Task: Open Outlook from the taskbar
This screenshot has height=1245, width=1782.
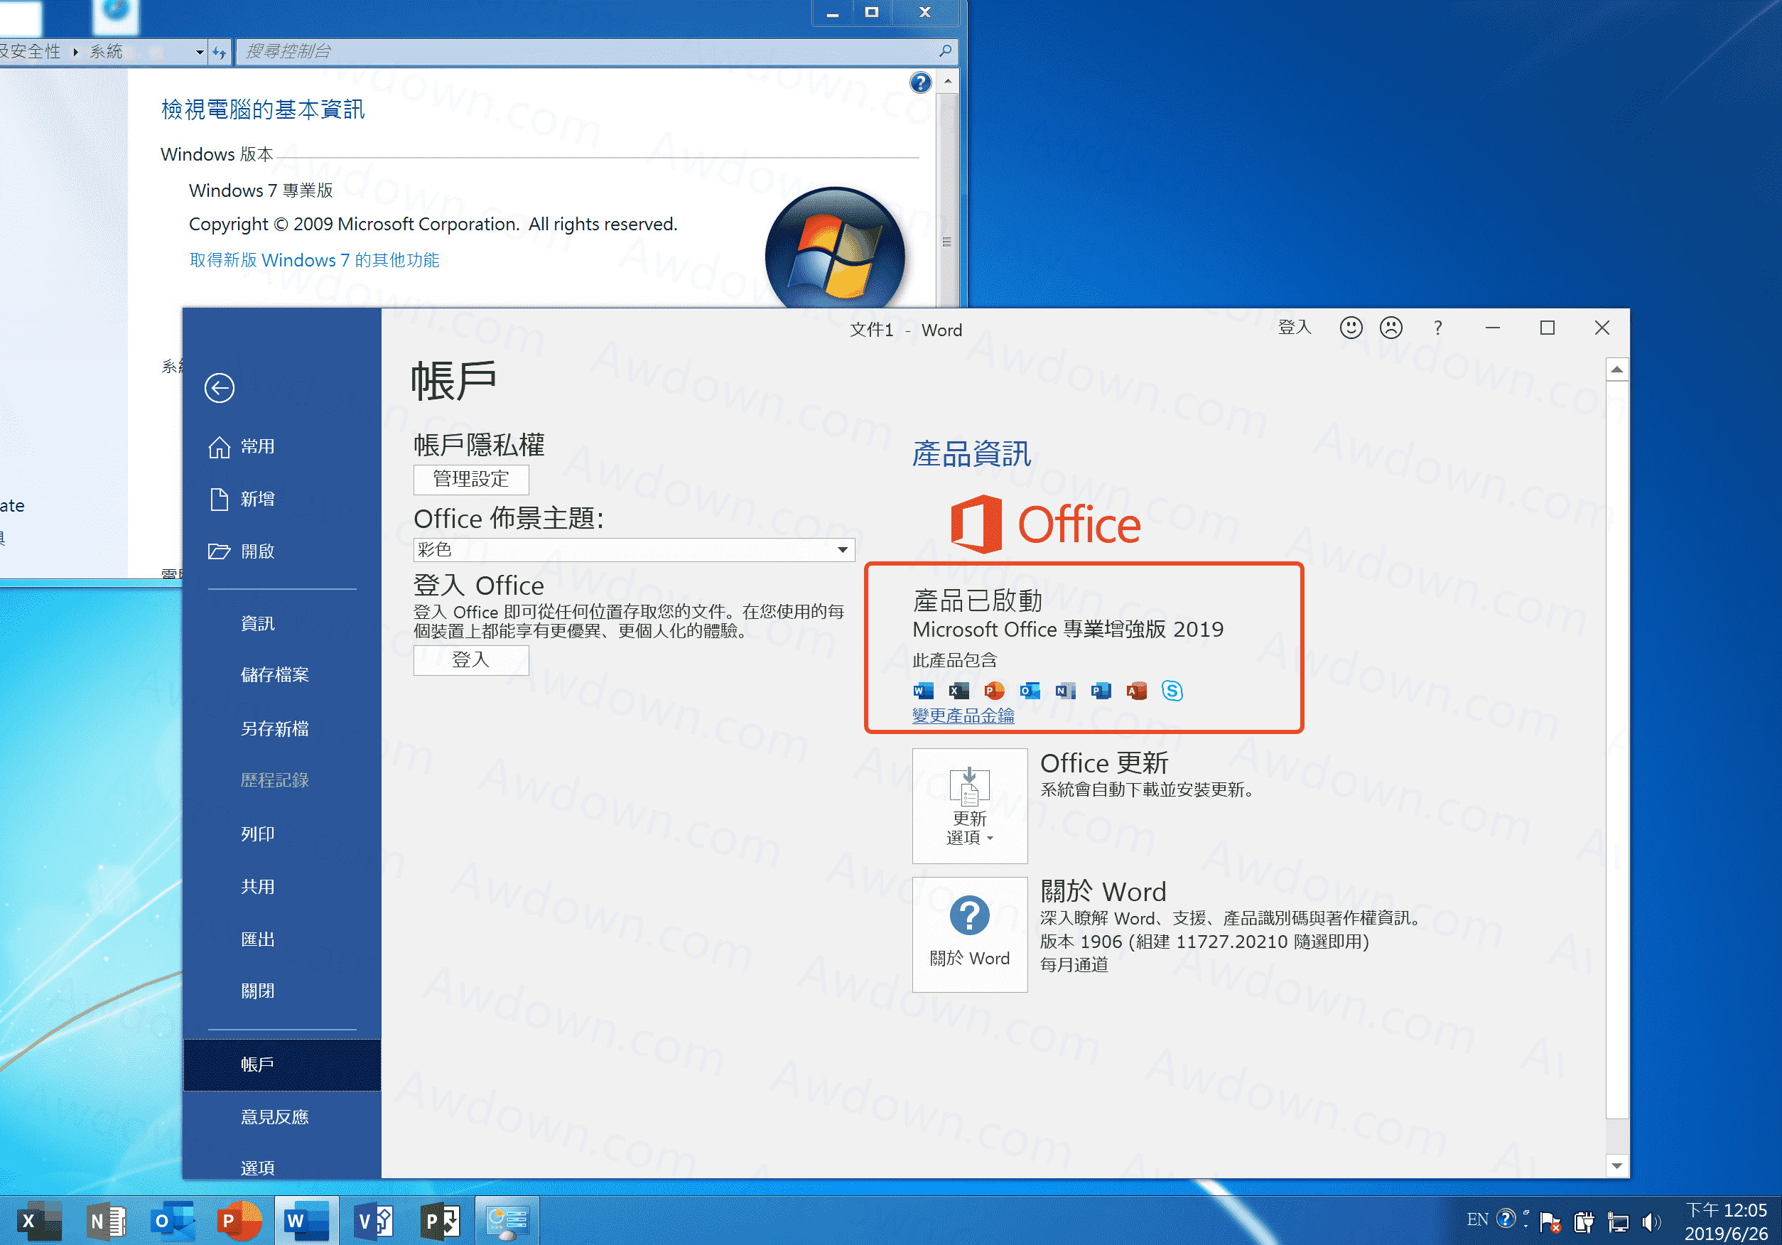Action: (x=172, y=1221)
